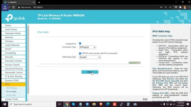This screenshot has width=191, height=107.
Task: Open File Explorer from the taskbar
Action: (94, 104)
